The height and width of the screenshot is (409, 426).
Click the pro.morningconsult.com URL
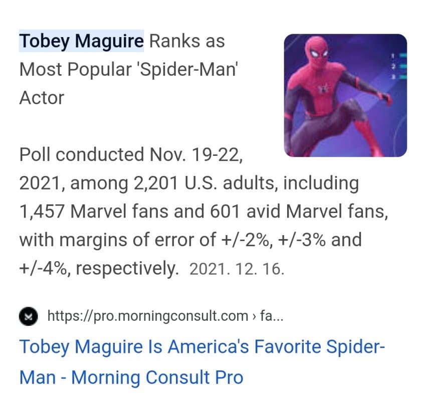147,316
